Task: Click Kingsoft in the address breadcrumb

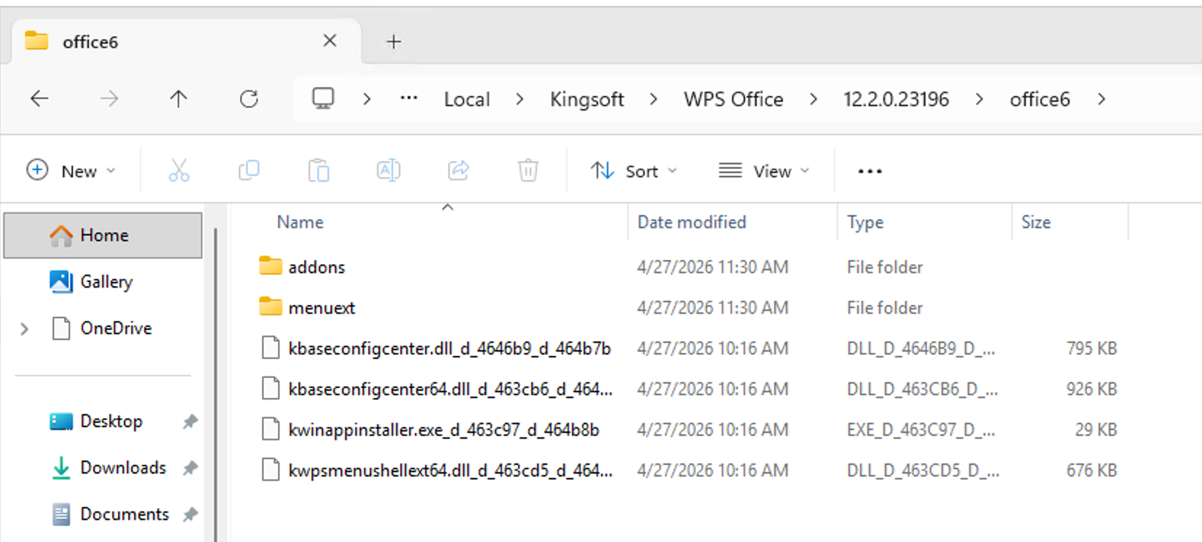Action: tap(586, 100)
